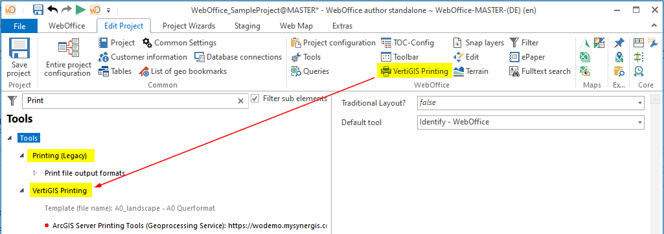Collapse the Printing (Legacy) node

point(21,156)
